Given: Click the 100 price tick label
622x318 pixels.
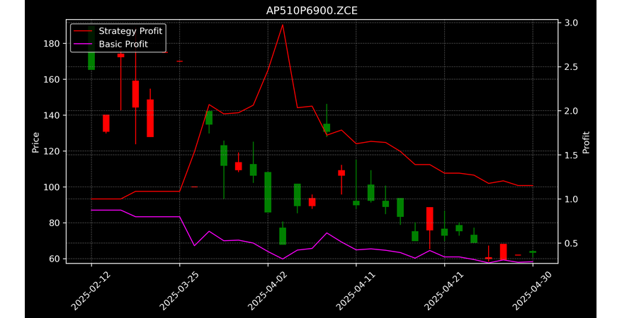Looking at the screenshot, I should pyautogui.click(x=51, y=187).
